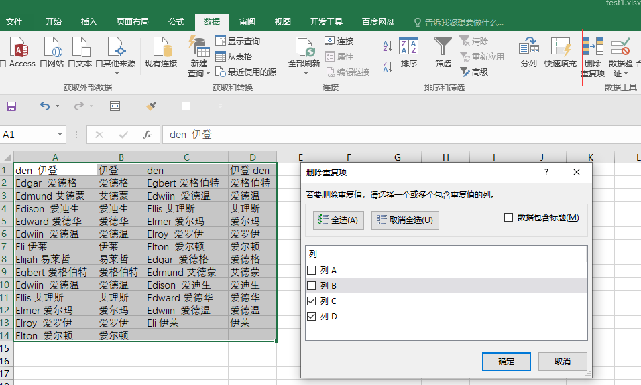This screenshot has height=385, width=641.
Task: Click Flash Fill (快速填充)
Action: coord(561,52)
